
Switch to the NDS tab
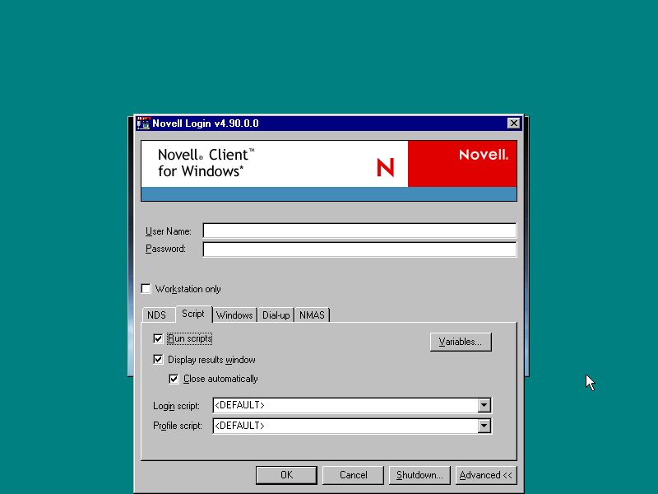(x=156, y=315)
